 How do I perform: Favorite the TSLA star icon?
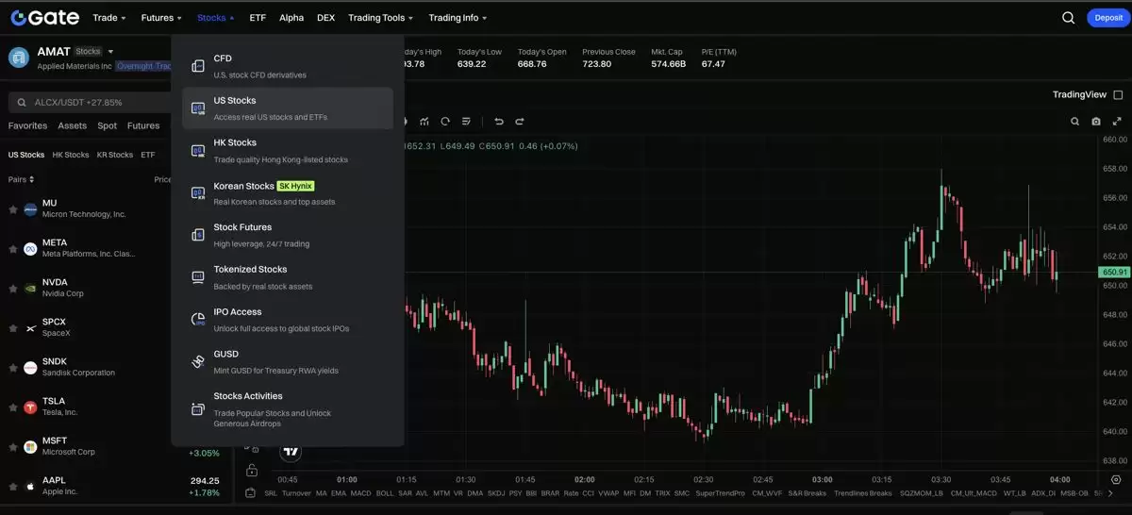coord(13,407)
